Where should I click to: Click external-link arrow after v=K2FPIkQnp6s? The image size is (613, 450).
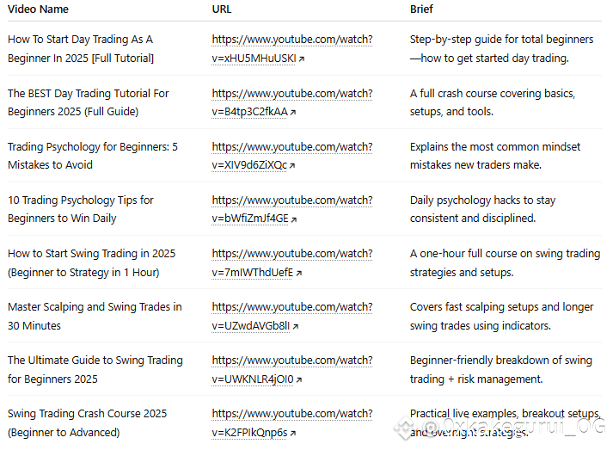(293, 433)
